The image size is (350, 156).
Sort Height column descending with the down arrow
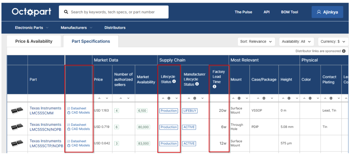(297, 98)
